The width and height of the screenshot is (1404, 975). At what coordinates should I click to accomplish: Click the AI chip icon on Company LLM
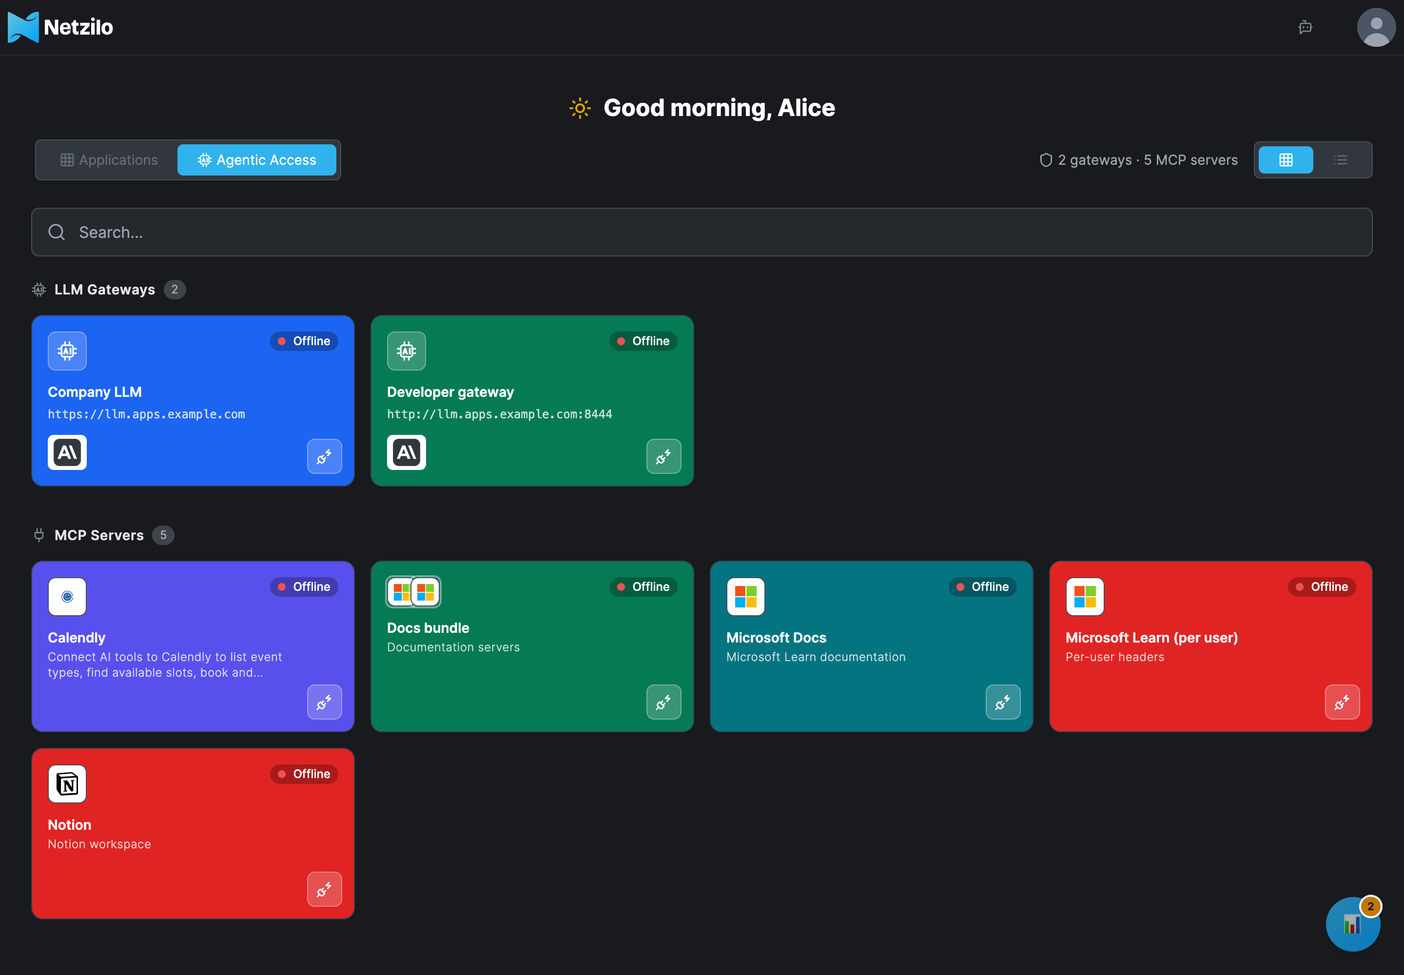[67, 351]
